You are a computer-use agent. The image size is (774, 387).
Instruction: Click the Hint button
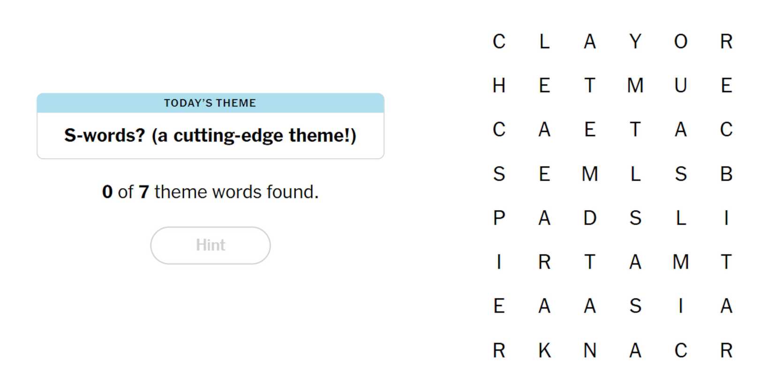(210, 245)
